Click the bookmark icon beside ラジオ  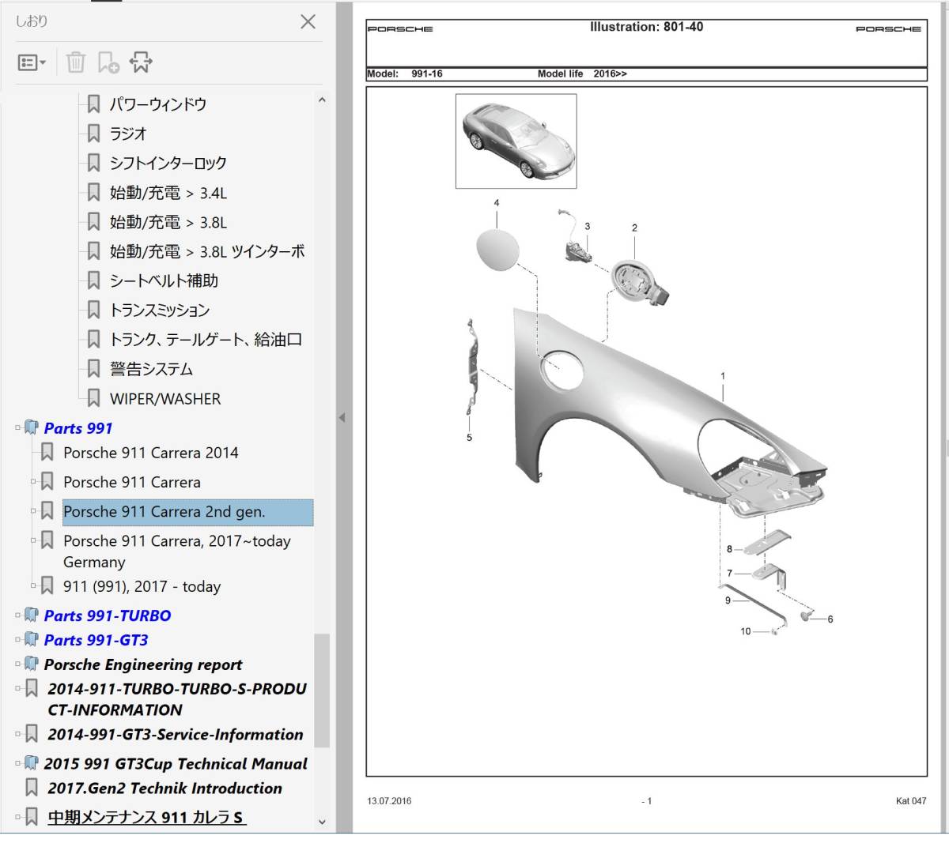click(x=93, y=134)
